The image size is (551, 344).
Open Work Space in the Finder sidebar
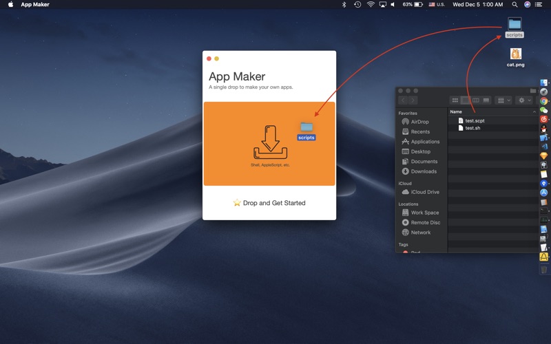coord(422,213)
